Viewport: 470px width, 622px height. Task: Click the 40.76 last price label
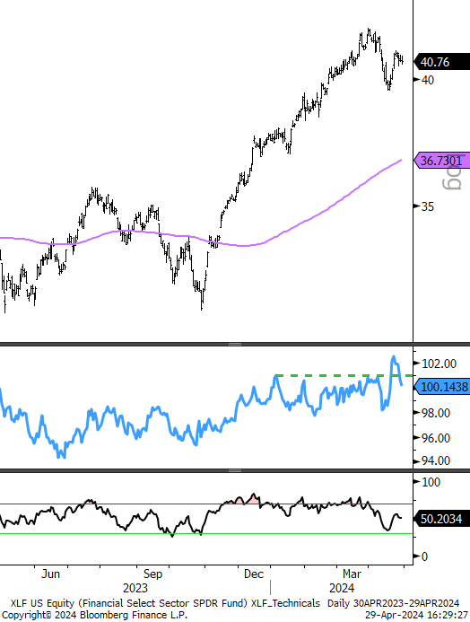(x=441, y=62)
